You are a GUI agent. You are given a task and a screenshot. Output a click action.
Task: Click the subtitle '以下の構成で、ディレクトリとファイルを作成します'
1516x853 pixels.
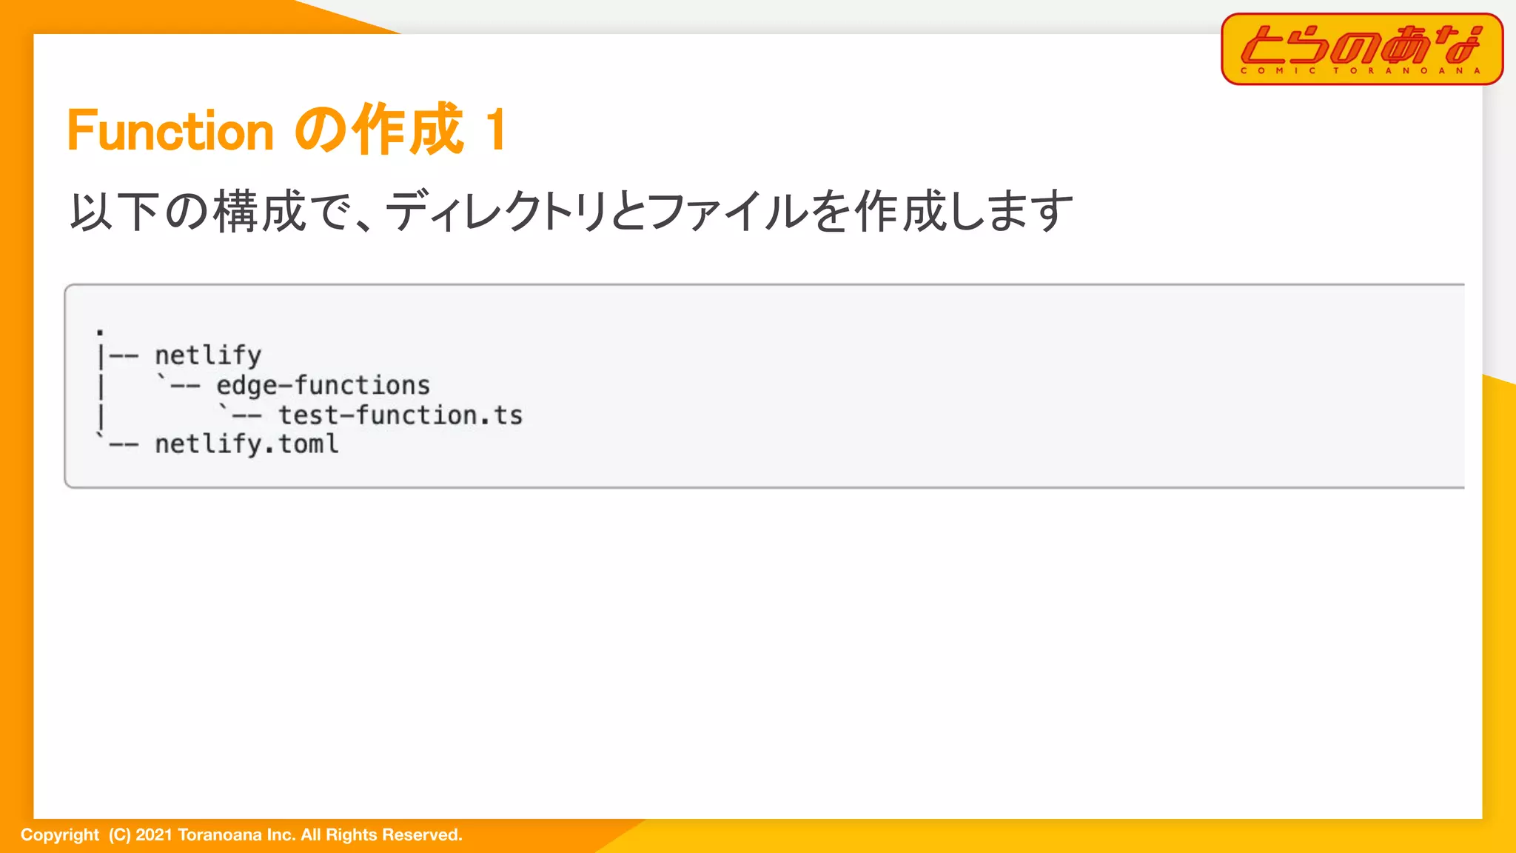(571, 212)
